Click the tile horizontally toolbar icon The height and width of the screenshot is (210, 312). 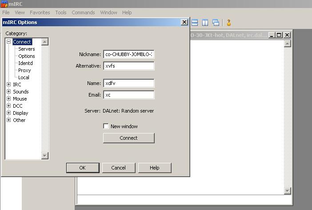click(x=195, y=23)
